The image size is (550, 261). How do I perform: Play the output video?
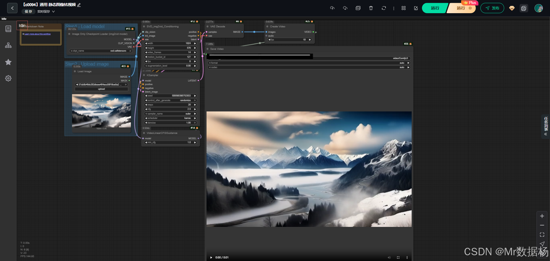[211, 258]
